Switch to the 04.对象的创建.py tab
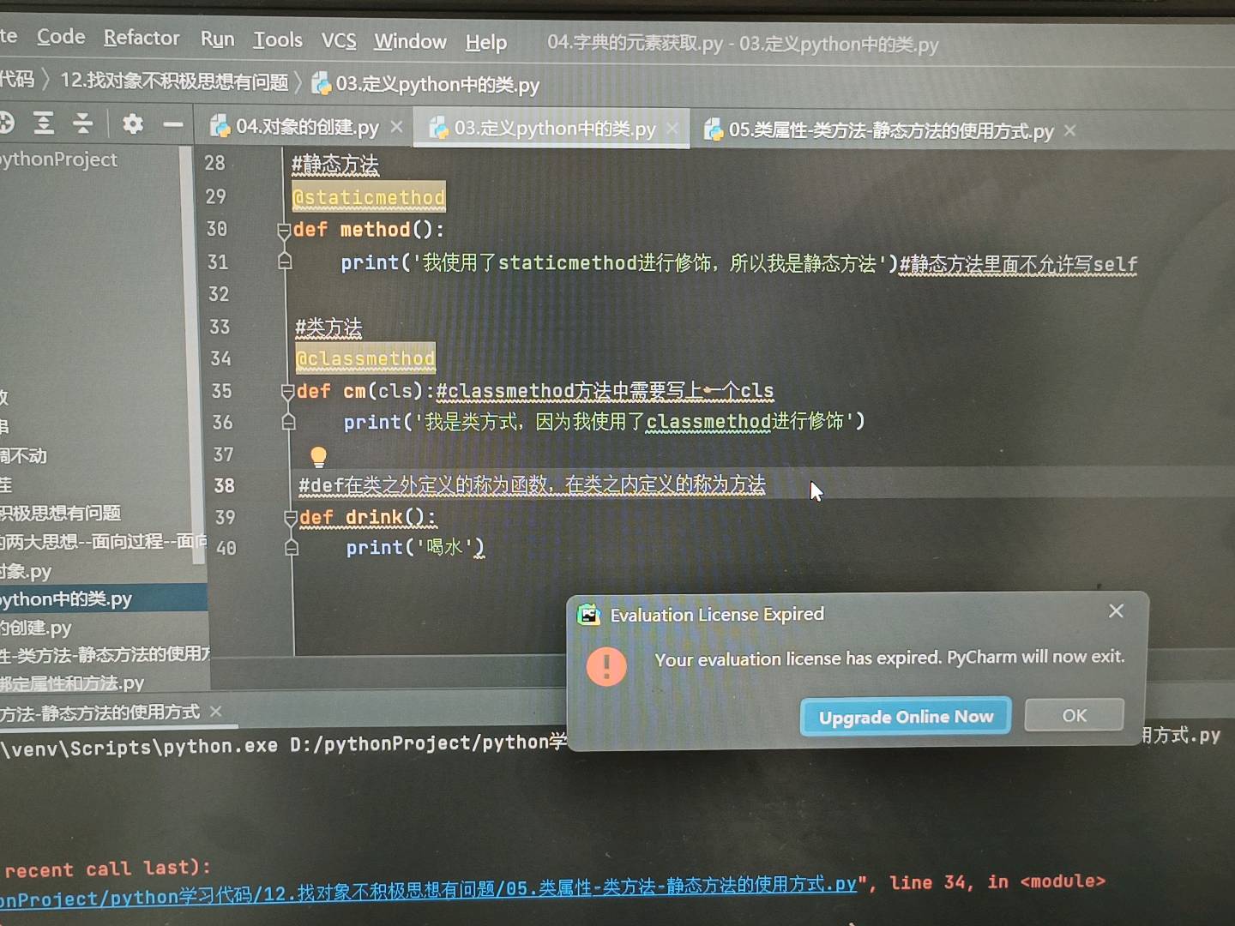The height and width of the screenshot is (926, 1235). [307, 127]
